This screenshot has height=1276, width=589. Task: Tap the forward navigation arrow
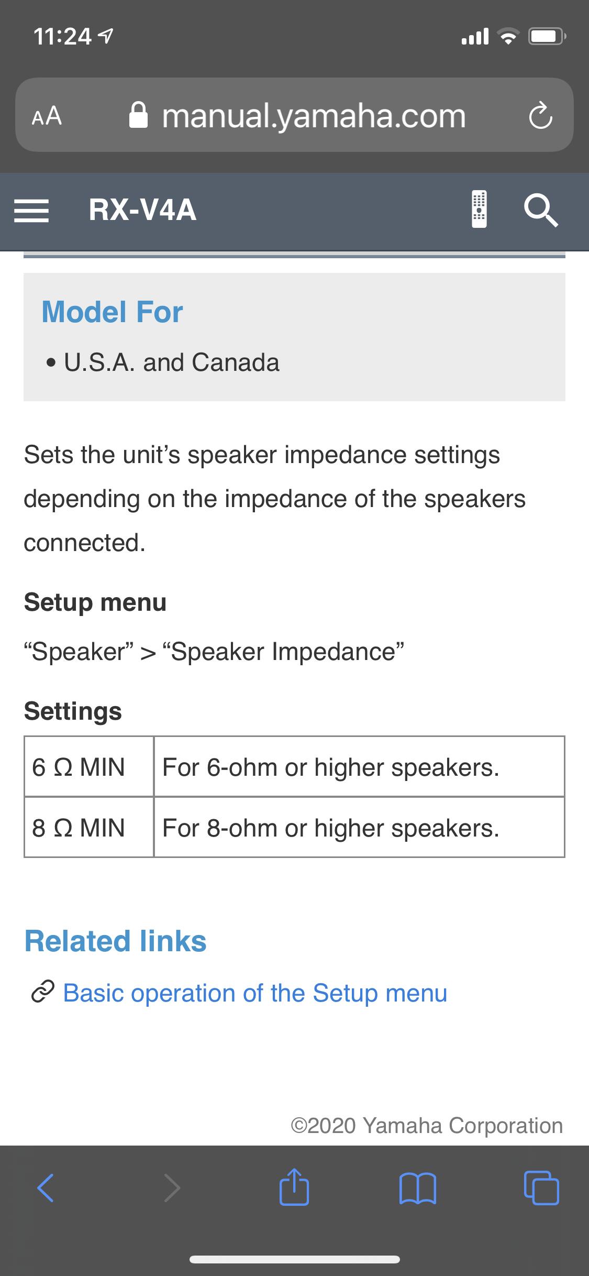(x=172, y=1187)
